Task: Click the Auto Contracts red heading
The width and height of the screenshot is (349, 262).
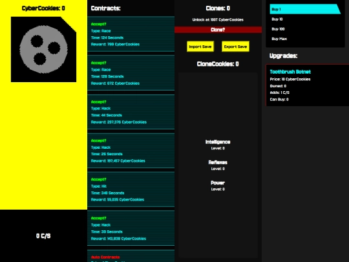Action: 105,257
